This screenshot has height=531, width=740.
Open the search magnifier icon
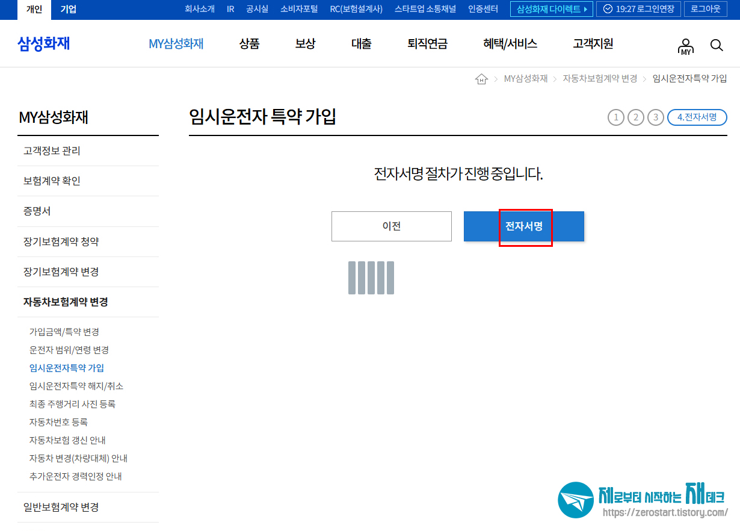click(x=716, y=45)
